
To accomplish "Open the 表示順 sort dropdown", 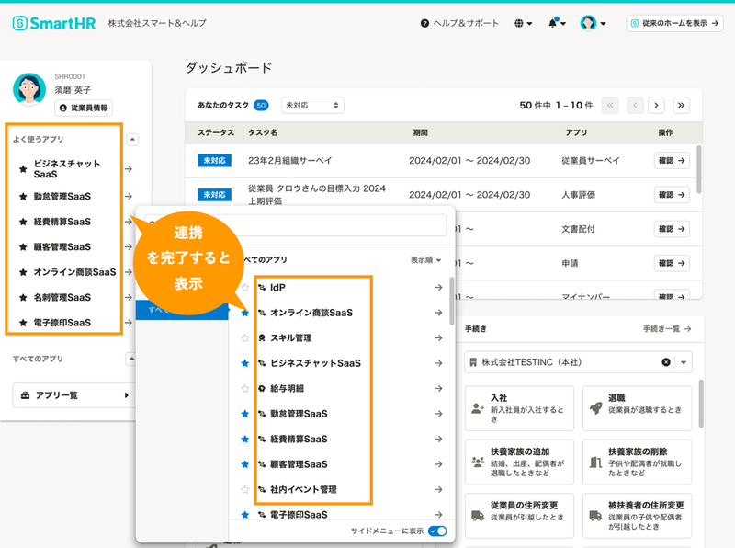I will coord(425,260).
